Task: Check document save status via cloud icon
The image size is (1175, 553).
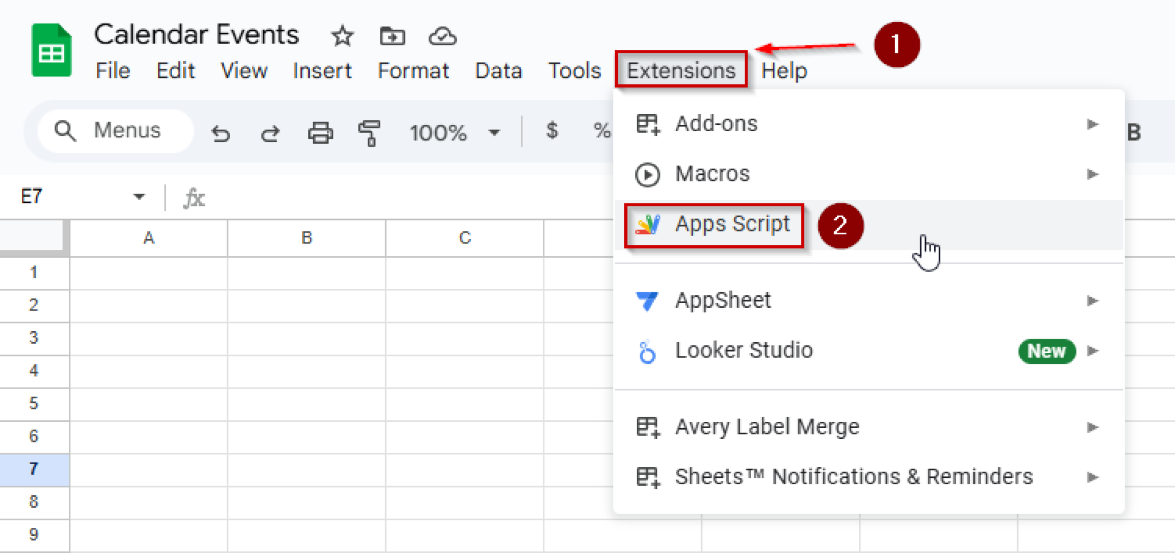Action: point(442,36)
